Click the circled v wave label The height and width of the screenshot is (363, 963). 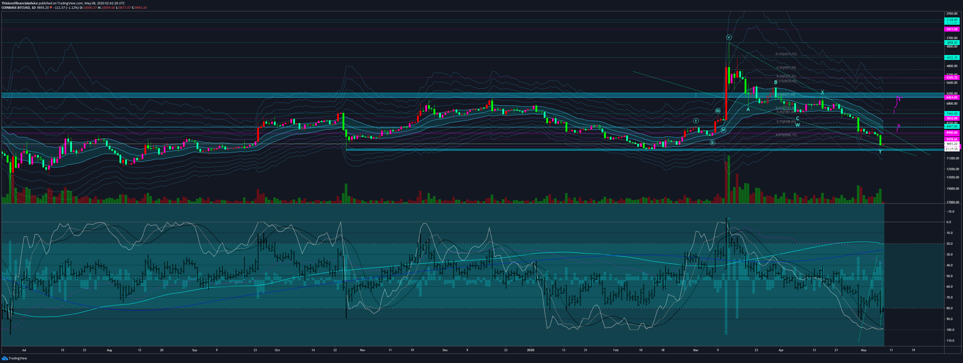[729, 38]
